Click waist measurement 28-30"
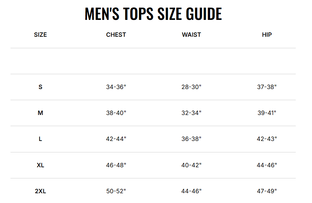Image resolution: width=312 pixels, height=203 pixels. click(x=191, y=87)
